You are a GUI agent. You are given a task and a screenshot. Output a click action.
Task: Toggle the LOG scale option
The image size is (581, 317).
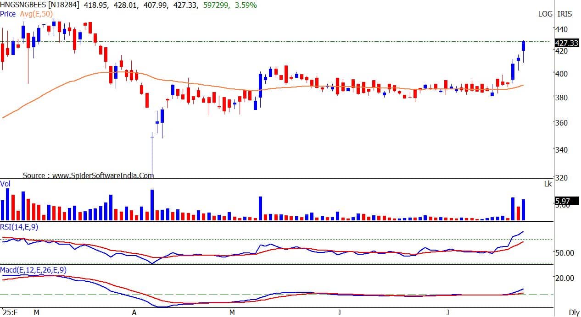(545, 14)
